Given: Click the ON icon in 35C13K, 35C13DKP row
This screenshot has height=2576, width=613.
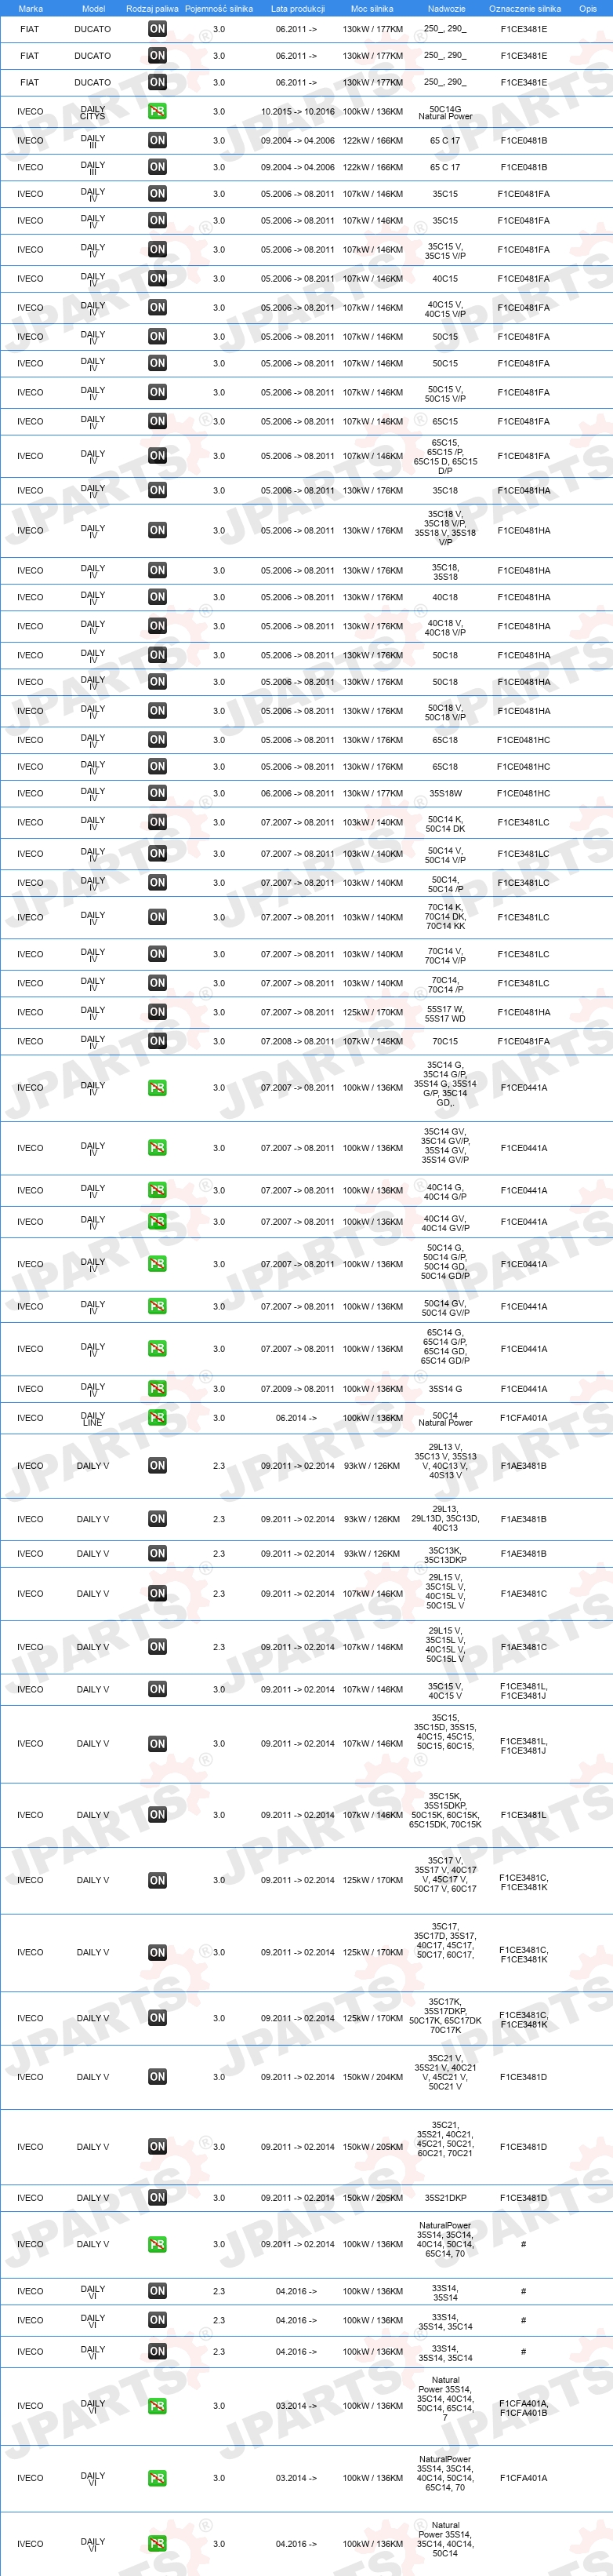Looking at the screenshot, I should coord(157,1553).
